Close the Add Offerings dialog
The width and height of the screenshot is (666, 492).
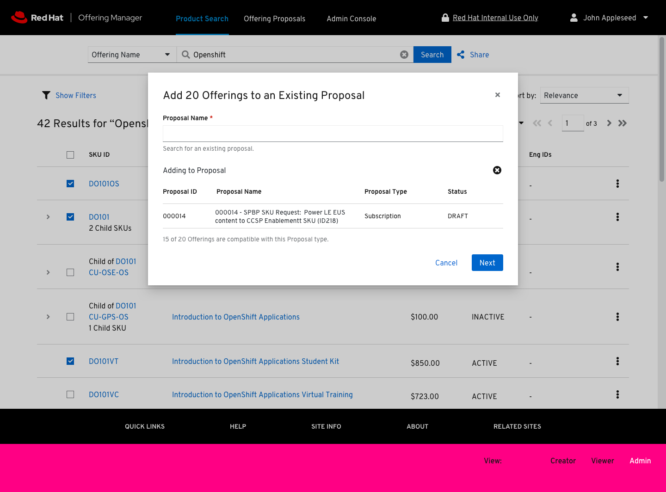[498, 95]
